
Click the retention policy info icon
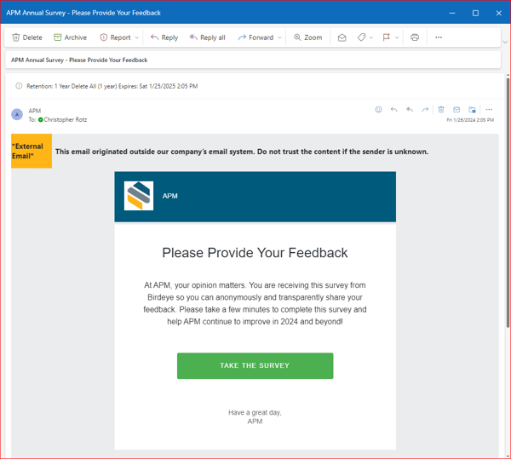point(19,86)
